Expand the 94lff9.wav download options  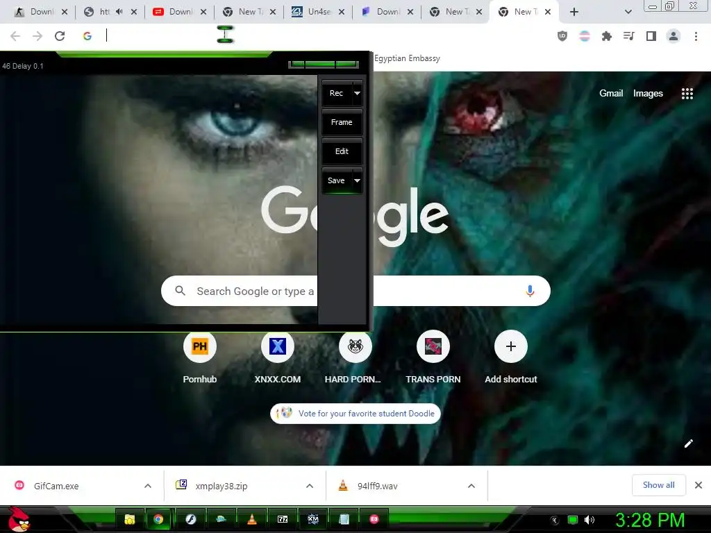(471, 486)
